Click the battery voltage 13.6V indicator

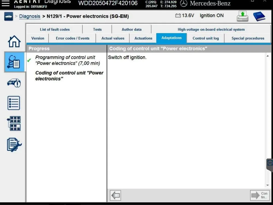coord(185,16)
